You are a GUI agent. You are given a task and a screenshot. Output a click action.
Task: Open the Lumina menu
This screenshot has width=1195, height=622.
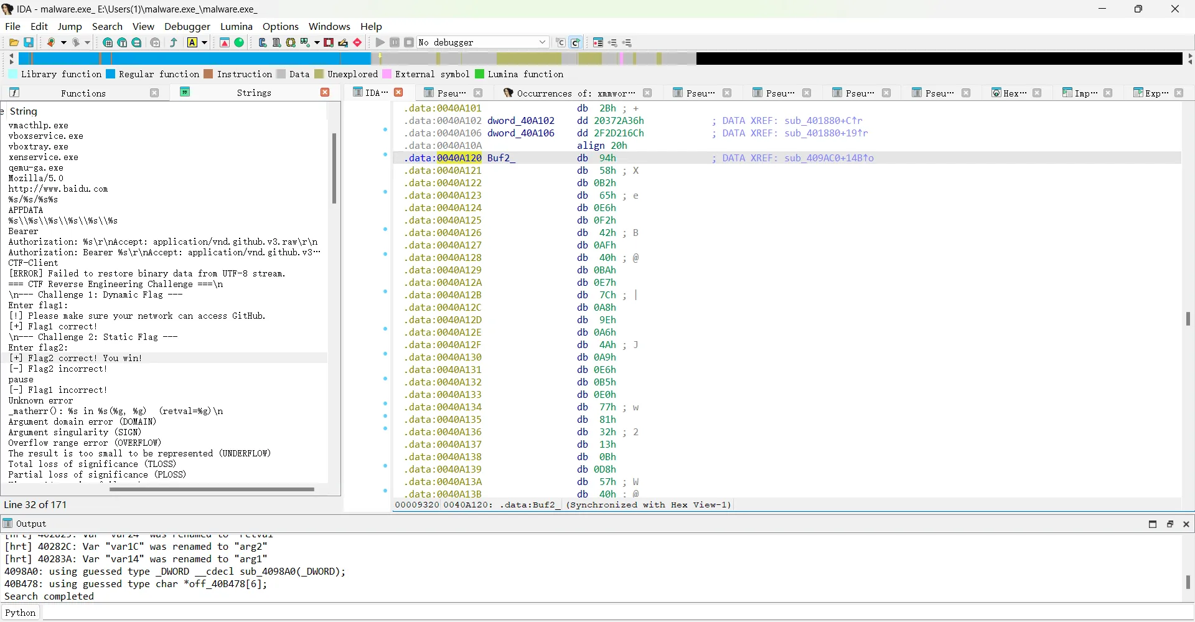pos(236,26)
